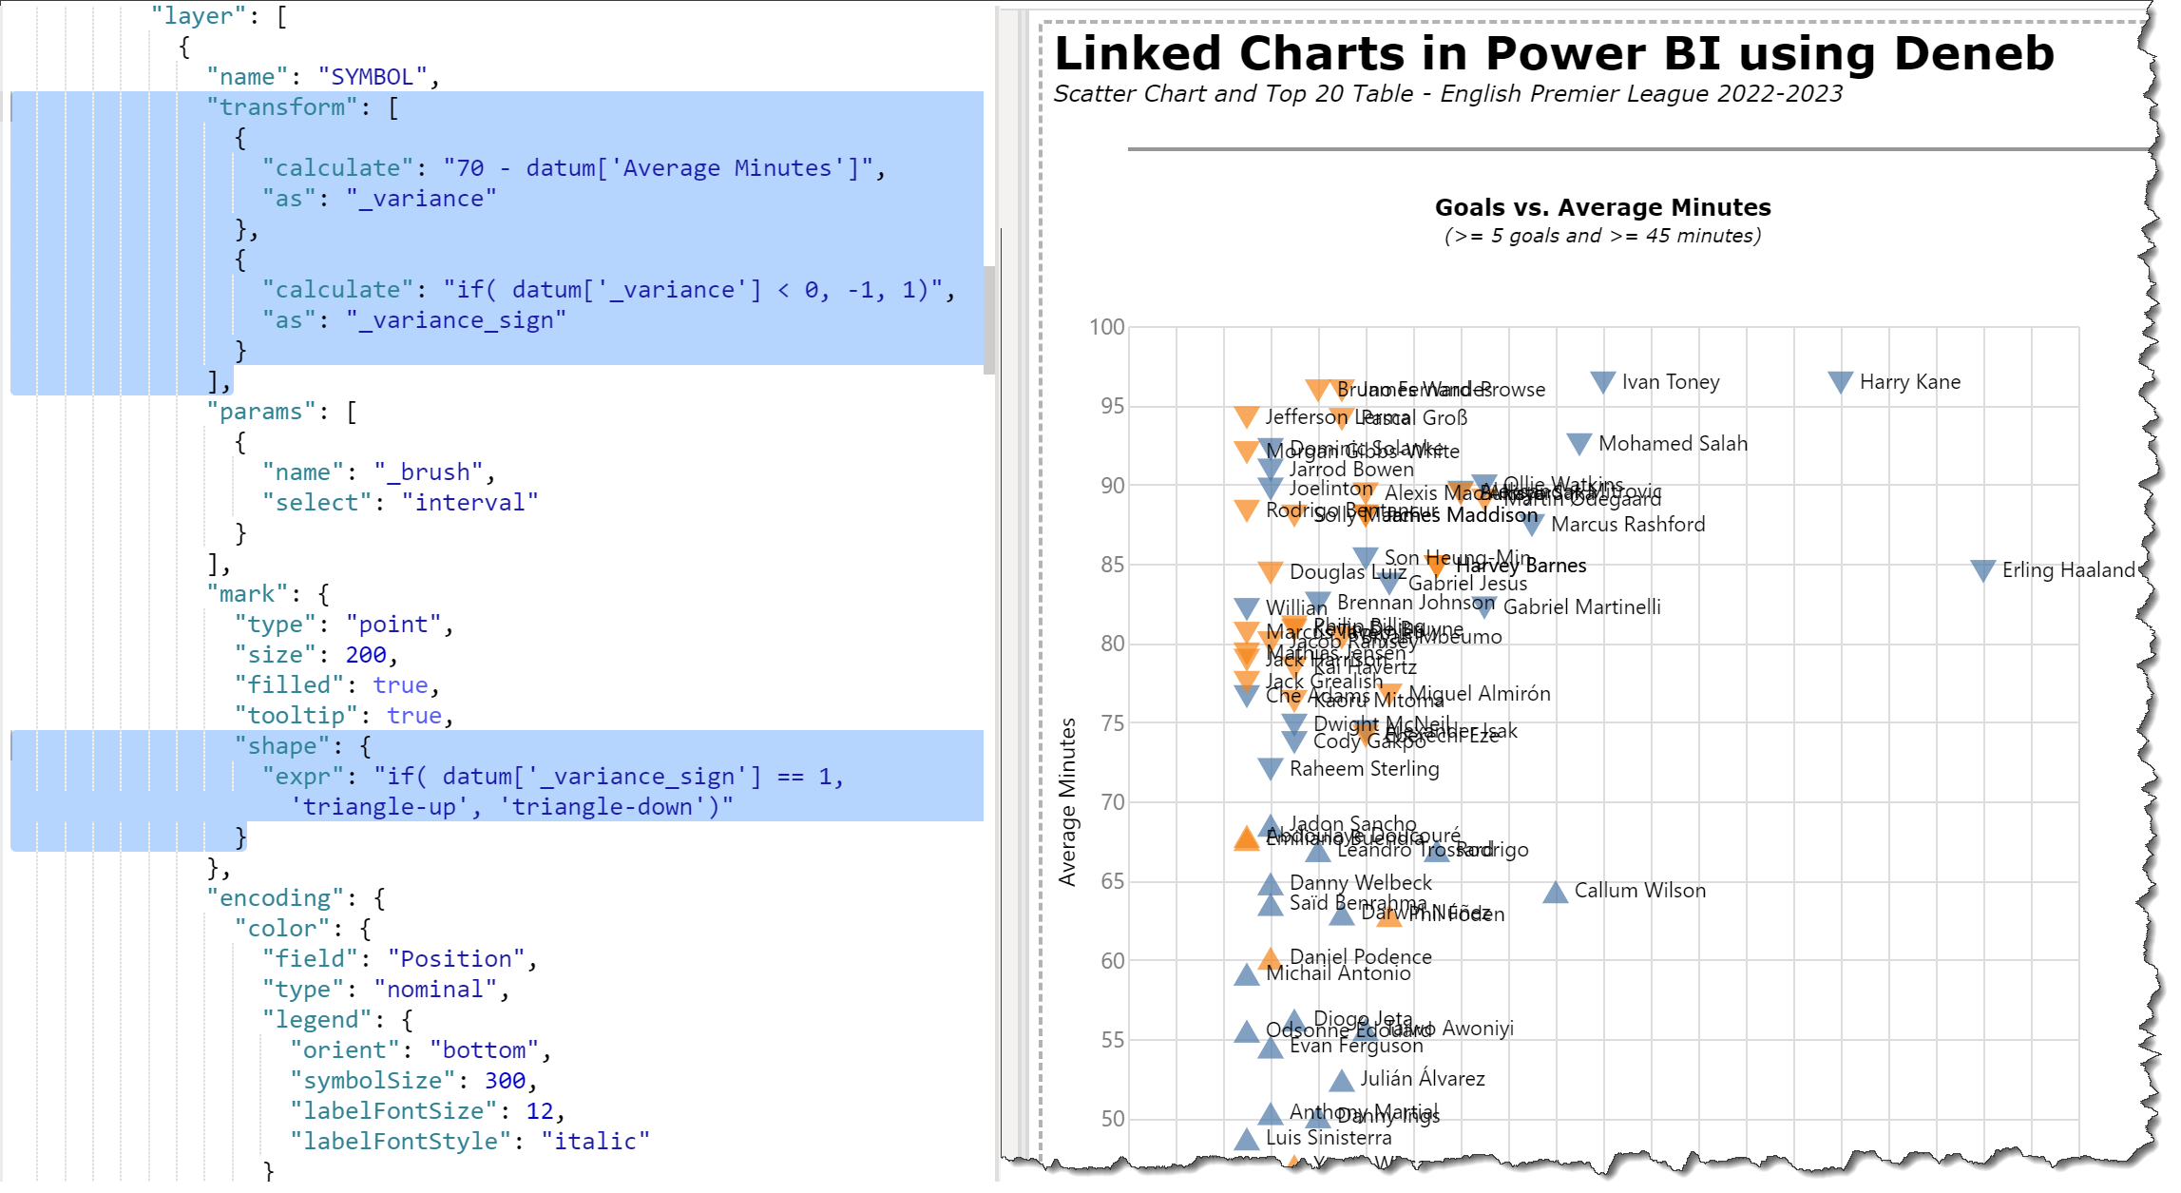The height and width of the screenshot is (1193, 2181).
Task: Click the "Goals vs. Average Minutes" chart title
Action: pyautogui.click(x=1602, y=207)
